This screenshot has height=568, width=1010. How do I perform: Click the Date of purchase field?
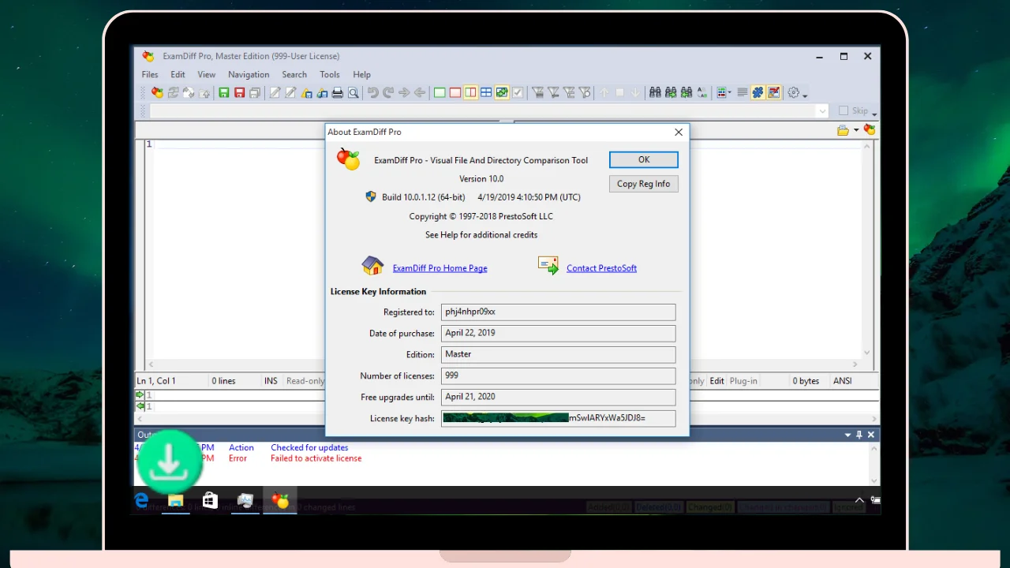click(558, 333)
